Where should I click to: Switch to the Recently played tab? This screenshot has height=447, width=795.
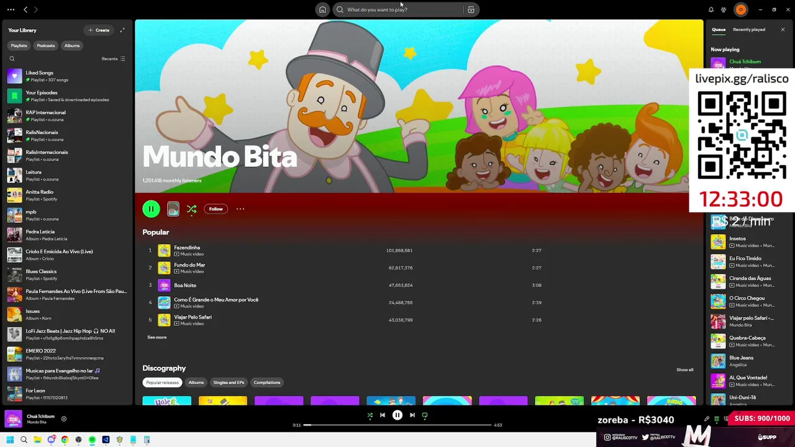coord(749,29)
